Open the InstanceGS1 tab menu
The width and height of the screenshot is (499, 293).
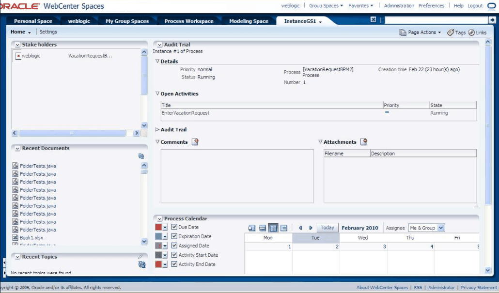coord(320,22)
